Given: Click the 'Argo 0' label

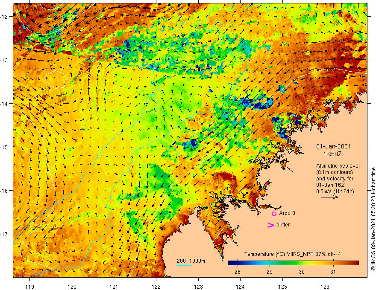Looking at the screenshot, I should tap(287, 213).
